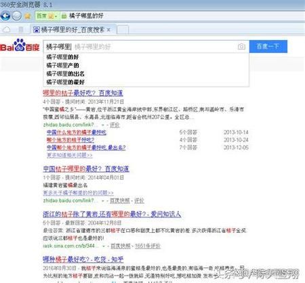Choose suggestion 橘子哪里的最好
The width and height of the screenshot is (305, 283).
click(146, 82)
